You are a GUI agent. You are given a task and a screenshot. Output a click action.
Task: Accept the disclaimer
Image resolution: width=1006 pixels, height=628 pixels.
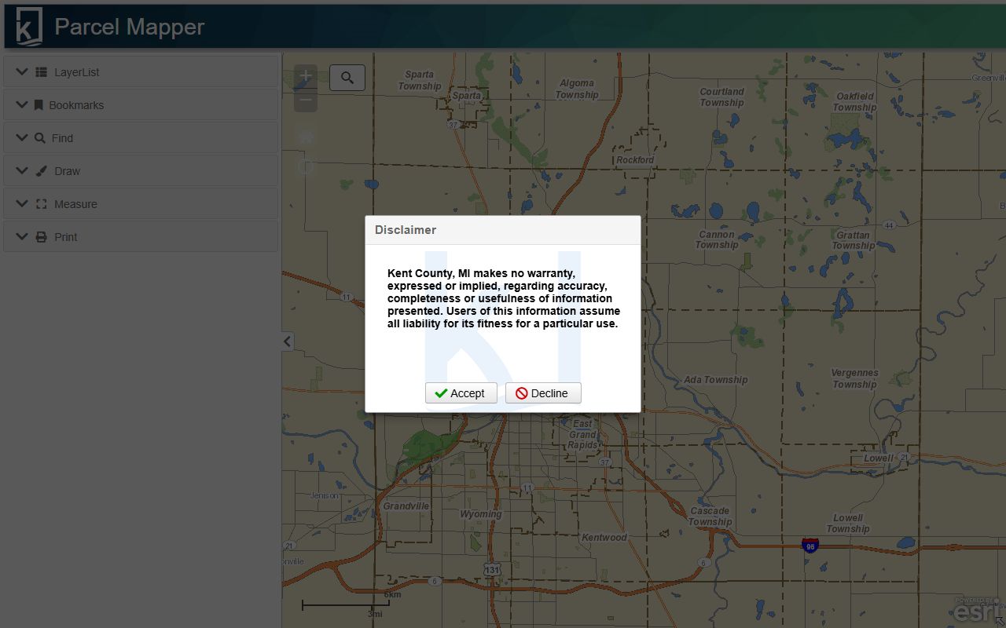pos(461,393)
